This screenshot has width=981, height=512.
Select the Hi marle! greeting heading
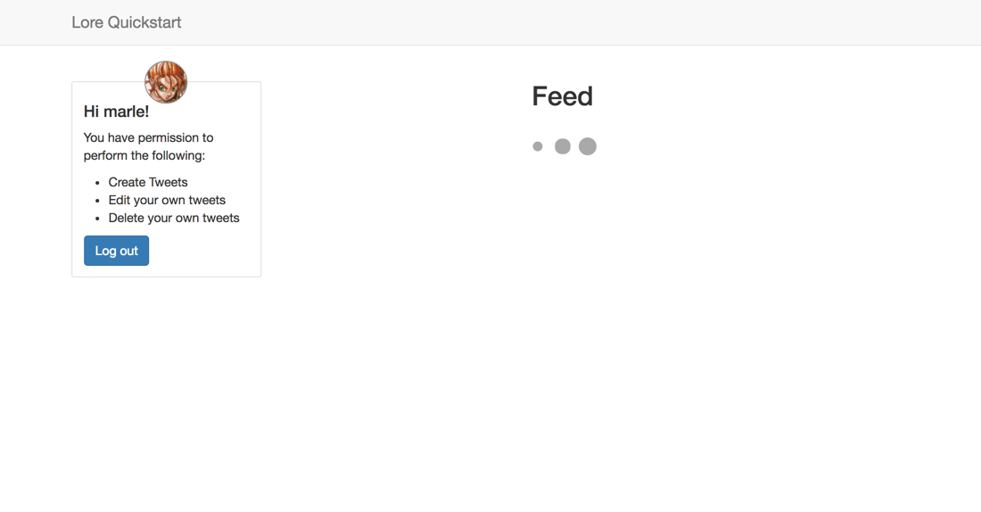point(116,111)
